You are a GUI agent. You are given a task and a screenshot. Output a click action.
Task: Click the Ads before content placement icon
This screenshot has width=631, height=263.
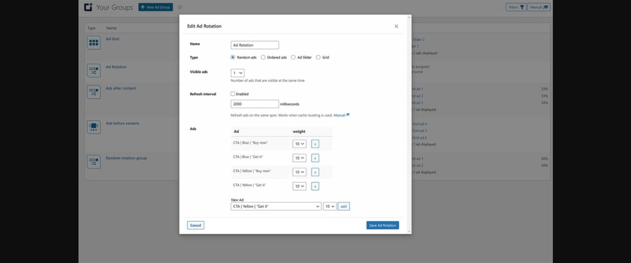pyautogui.click(x=93, y=127)
